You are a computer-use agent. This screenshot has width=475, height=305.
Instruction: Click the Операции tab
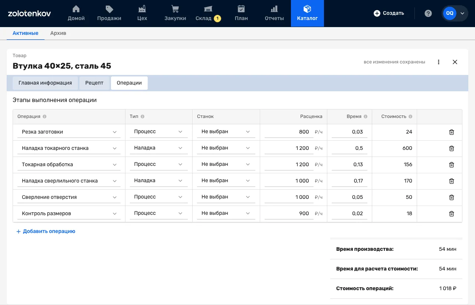(129, 83)
